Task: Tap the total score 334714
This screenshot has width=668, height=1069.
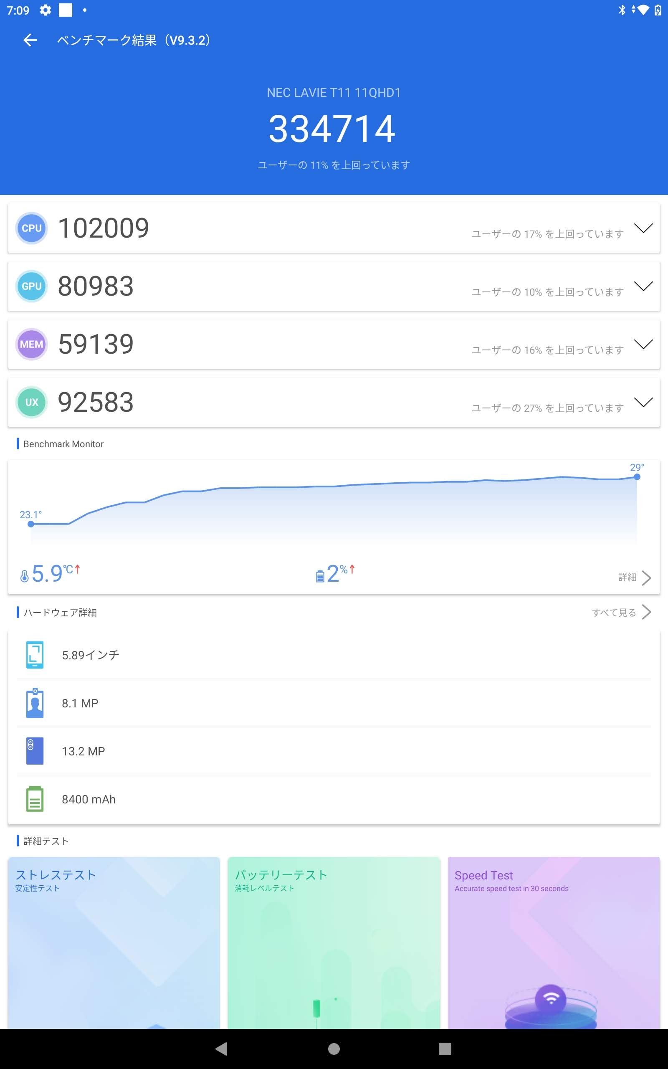Action: pyautogui.click(x=332, y=129)
